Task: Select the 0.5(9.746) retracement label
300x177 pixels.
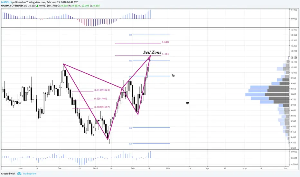Action: click(100, 99)
